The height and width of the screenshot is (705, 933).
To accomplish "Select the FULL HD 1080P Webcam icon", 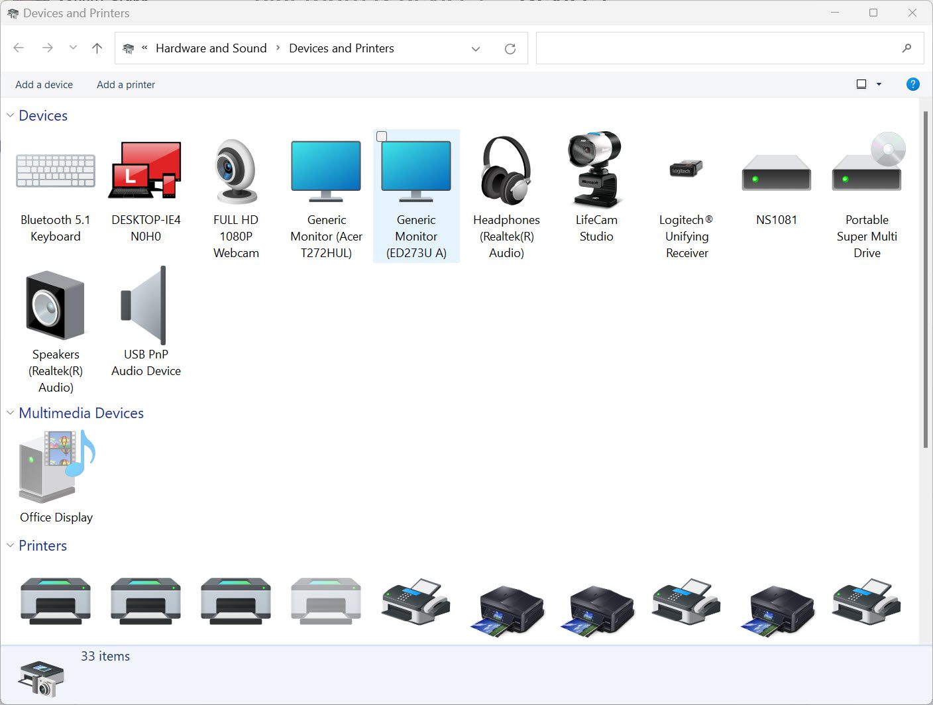I will (236, 171).
